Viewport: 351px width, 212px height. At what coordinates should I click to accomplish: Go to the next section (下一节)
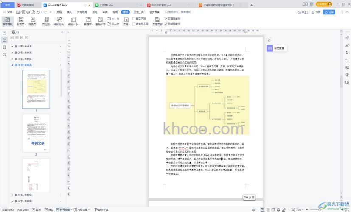point(113,24)
